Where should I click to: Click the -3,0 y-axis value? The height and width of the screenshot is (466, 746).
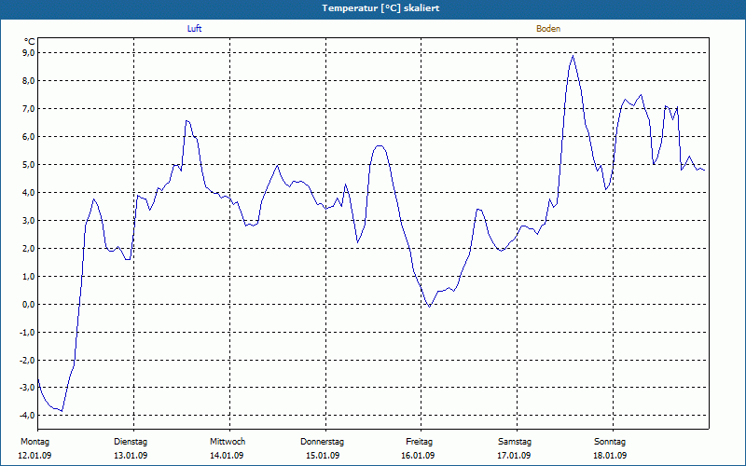pyautogui.click(x=28, y=388)
